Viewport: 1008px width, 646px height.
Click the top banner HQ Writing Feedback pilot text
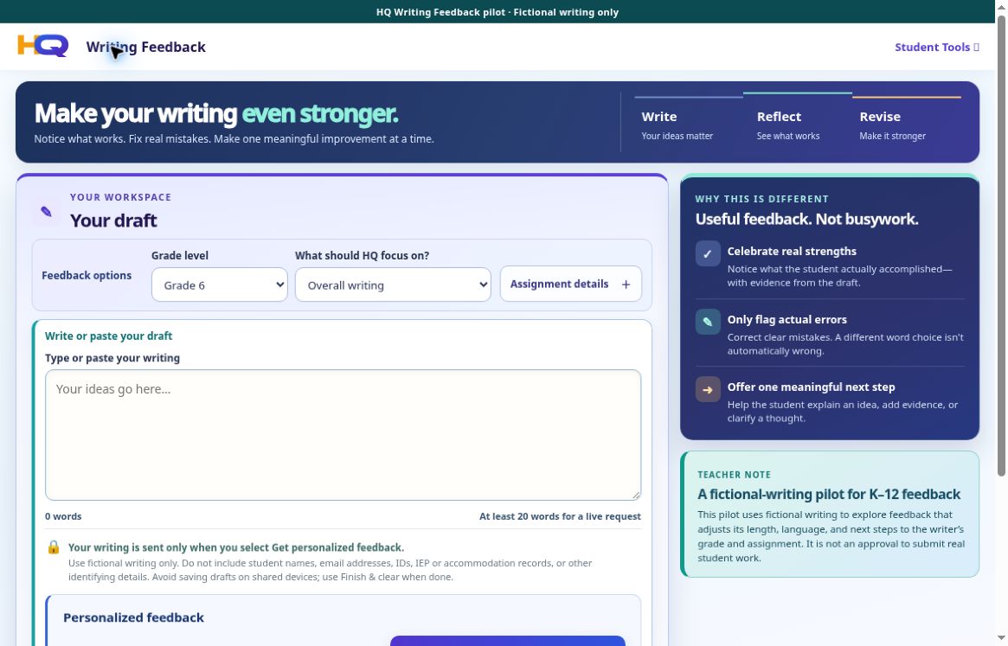[497, 12]
